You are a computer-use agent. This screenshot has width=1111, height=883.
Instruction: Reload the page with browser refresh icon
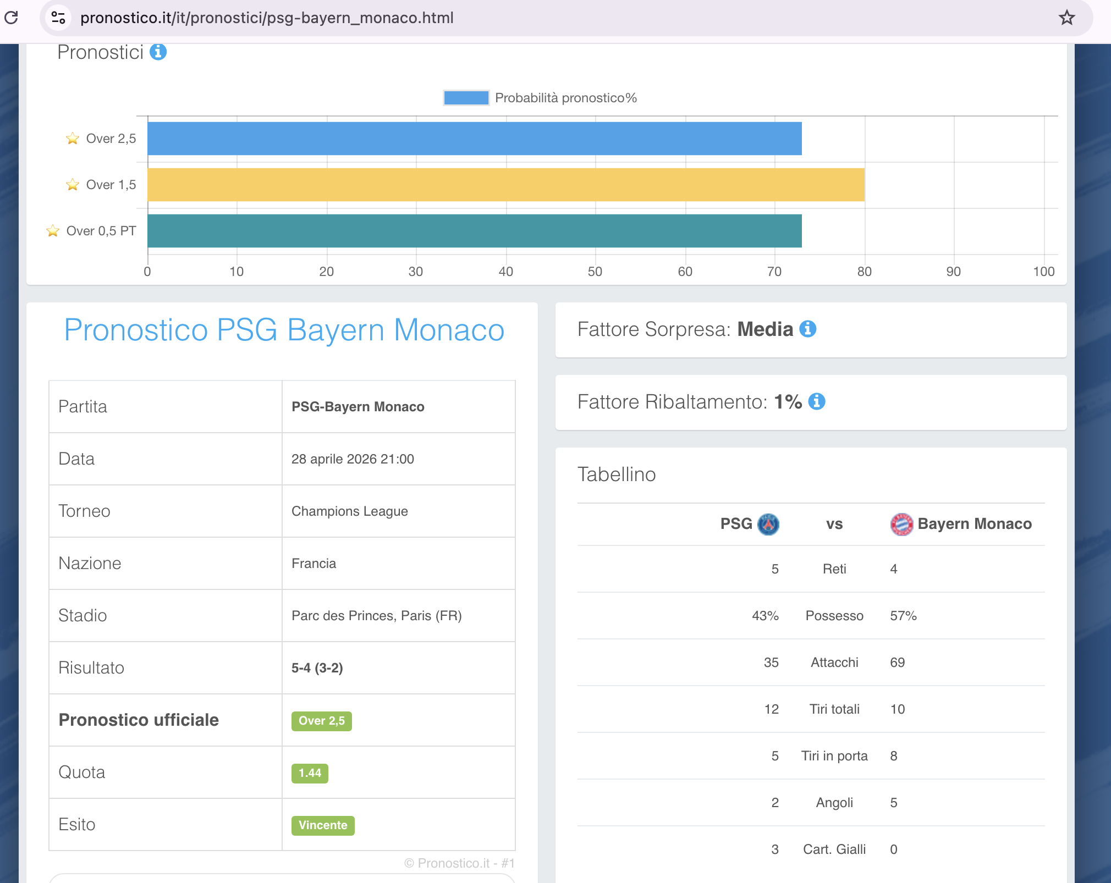pos(11,18)
